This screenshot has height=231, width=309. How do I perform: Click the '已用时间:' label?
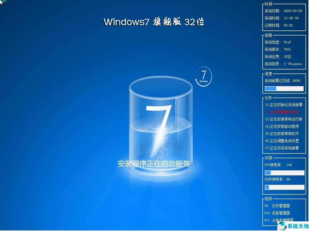click(x=272, y=25)
